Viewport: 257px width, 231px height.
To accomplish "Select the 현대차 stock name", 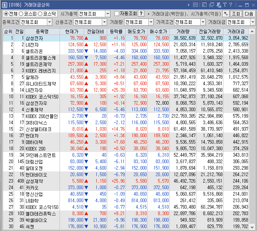I will point(32,136).
